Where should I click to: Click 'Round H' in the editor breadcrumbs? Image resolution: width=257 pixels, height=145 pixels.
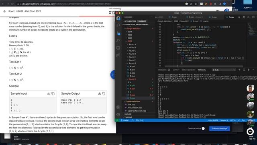pyautogui.click(x=184, y=21)
